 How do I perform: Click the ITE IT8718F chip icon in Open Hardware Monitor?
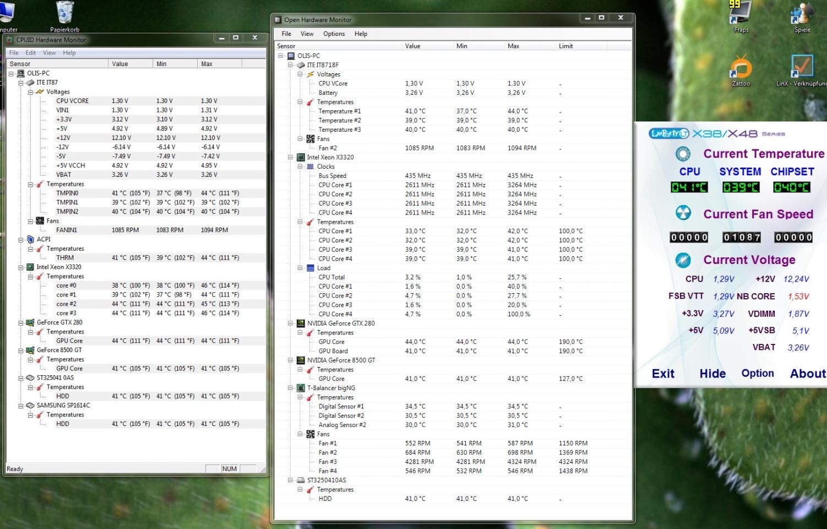301,65
